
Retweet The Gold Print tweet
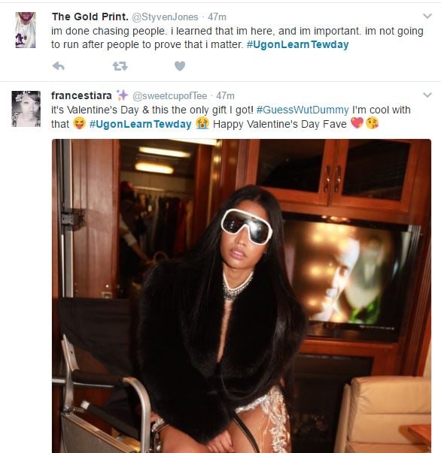[x=120, y=66]
